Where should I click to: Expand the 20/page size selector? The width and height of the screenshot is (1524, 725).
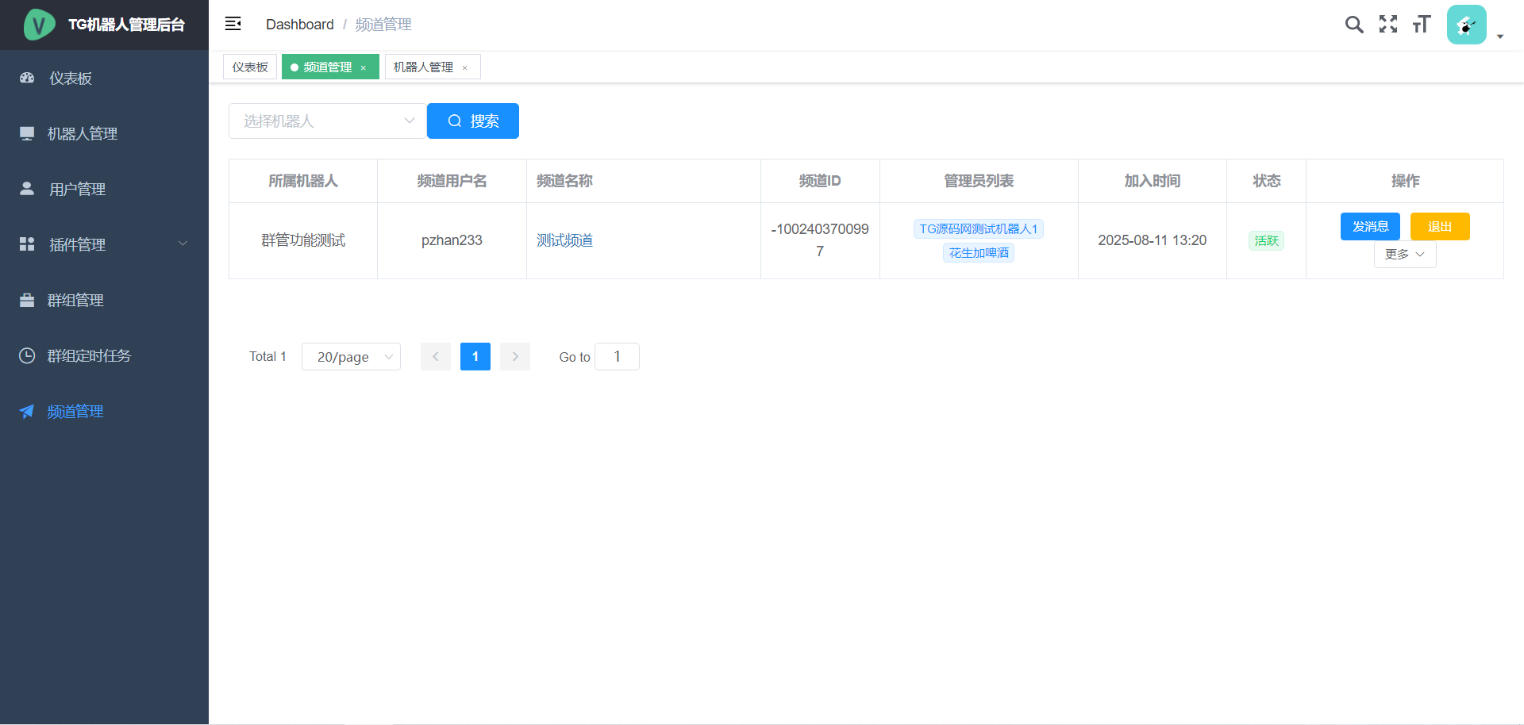(x=351, y=357)
